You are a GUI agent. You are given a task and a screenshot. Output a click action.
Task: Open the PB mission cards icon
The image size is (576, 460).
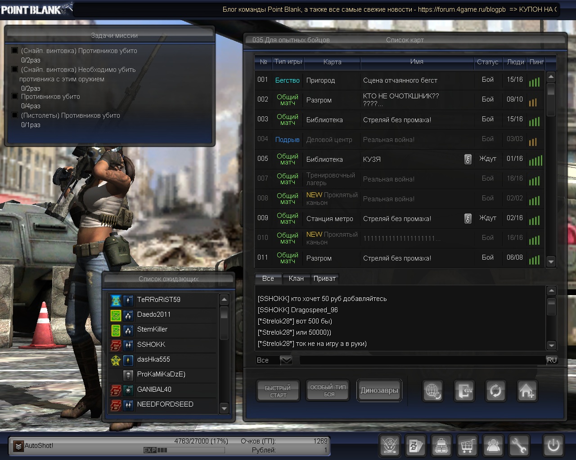click(415, 445)
